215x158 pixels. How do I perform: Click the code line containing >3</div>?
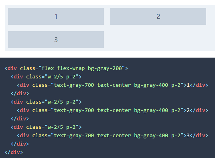point(113,136)
